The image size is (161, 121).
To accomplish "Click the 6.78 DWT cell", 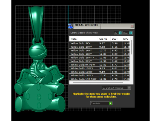I will click(x=116, y=75).
